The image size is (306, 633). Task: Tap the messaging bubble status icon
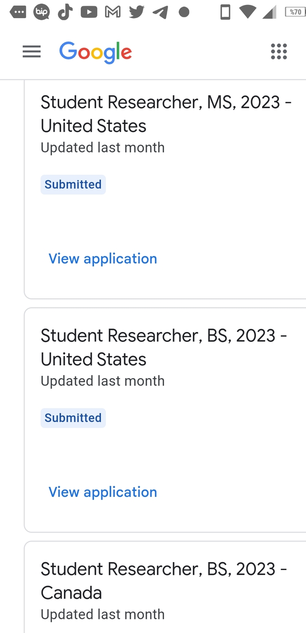click(18, 12)
